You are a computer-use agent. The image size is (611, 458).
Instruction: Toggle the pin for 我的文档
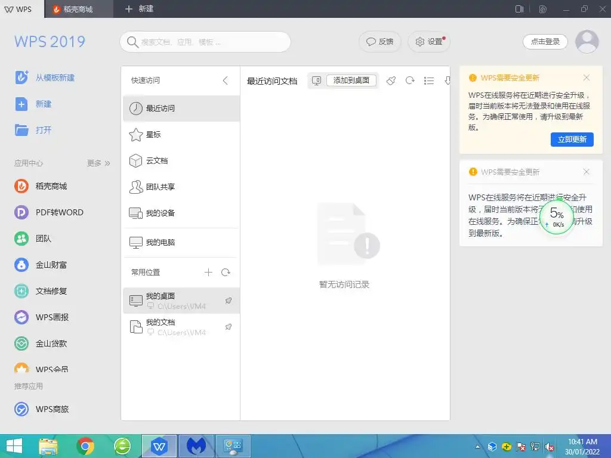pyautogui.click(x=229, y=327)
